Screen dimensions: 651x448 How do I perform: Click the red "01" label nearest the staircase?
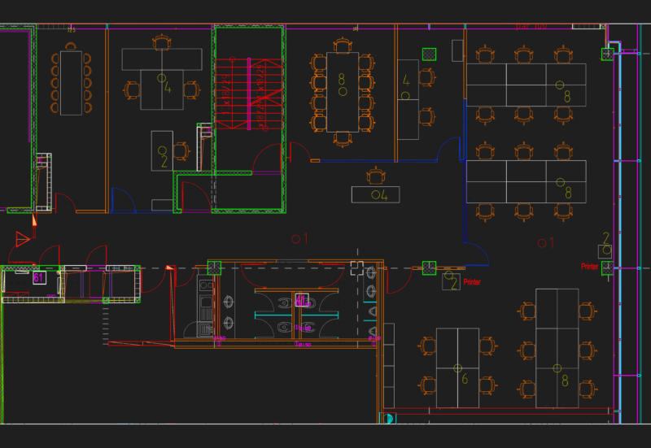click(299, 239)
